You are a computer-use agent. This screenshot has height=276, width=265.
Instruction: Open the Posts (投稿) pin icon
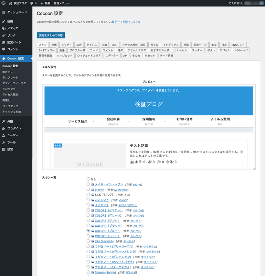[x=3, y=21]
